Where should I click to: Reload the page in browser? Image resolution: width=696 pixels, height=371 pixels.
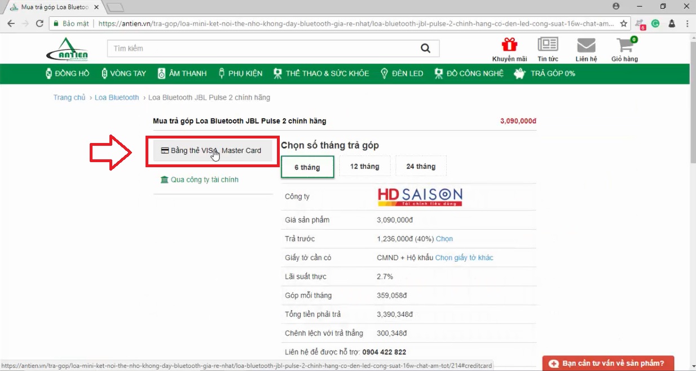click(39, 24)
